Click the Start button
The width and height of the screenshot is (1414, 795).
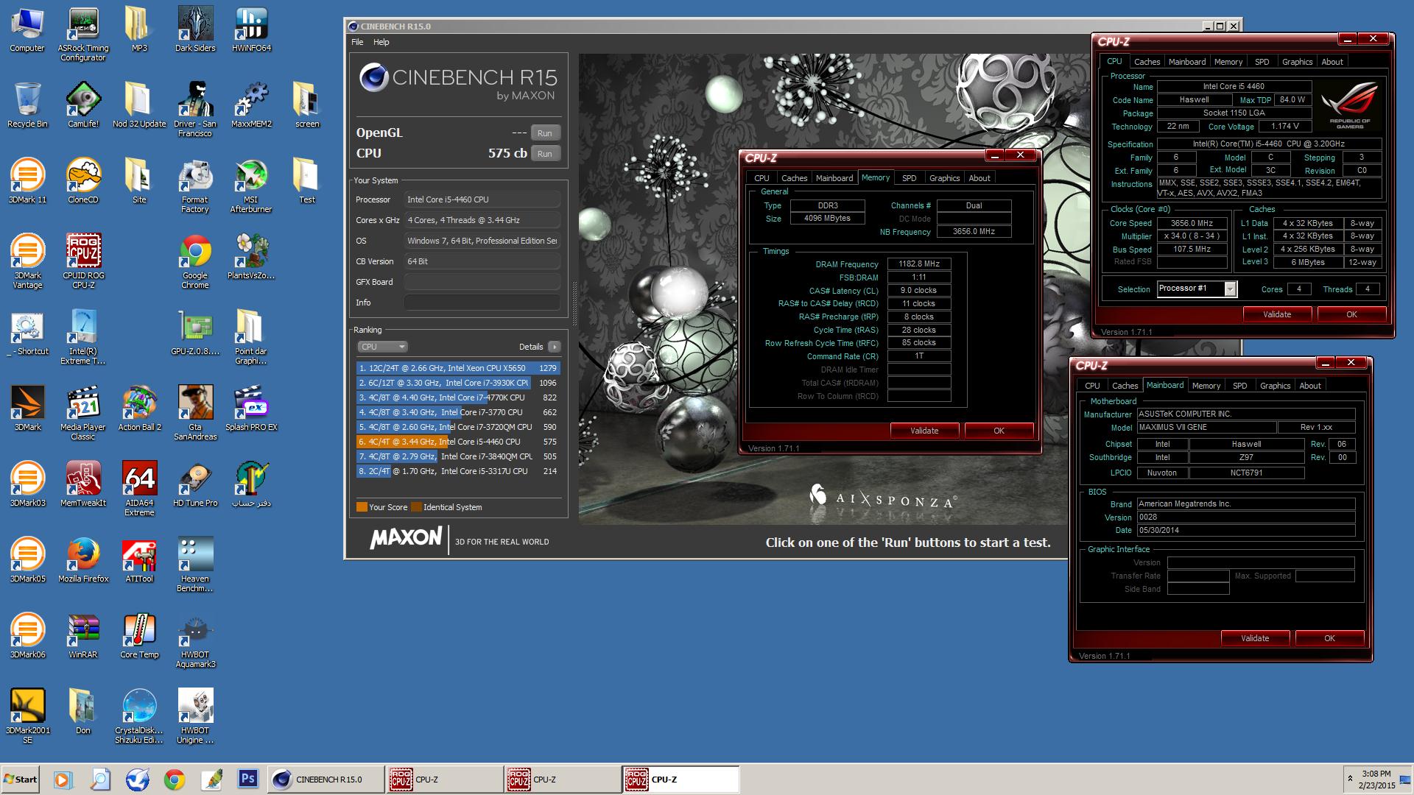click(21, 779)
